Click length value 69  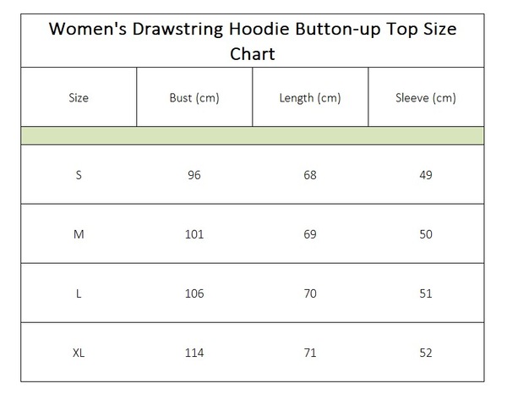pyautogui.click(x=310, y=234)
